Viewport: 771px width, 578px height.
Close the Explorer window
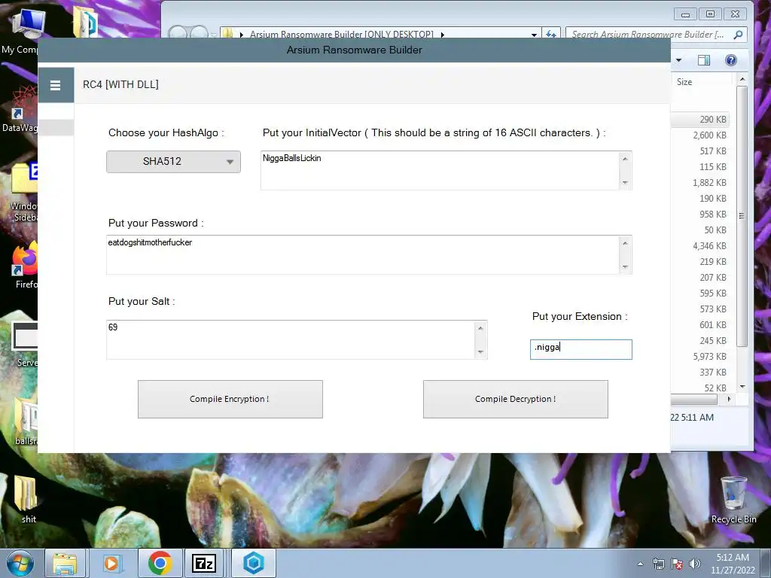coord(735,14)
